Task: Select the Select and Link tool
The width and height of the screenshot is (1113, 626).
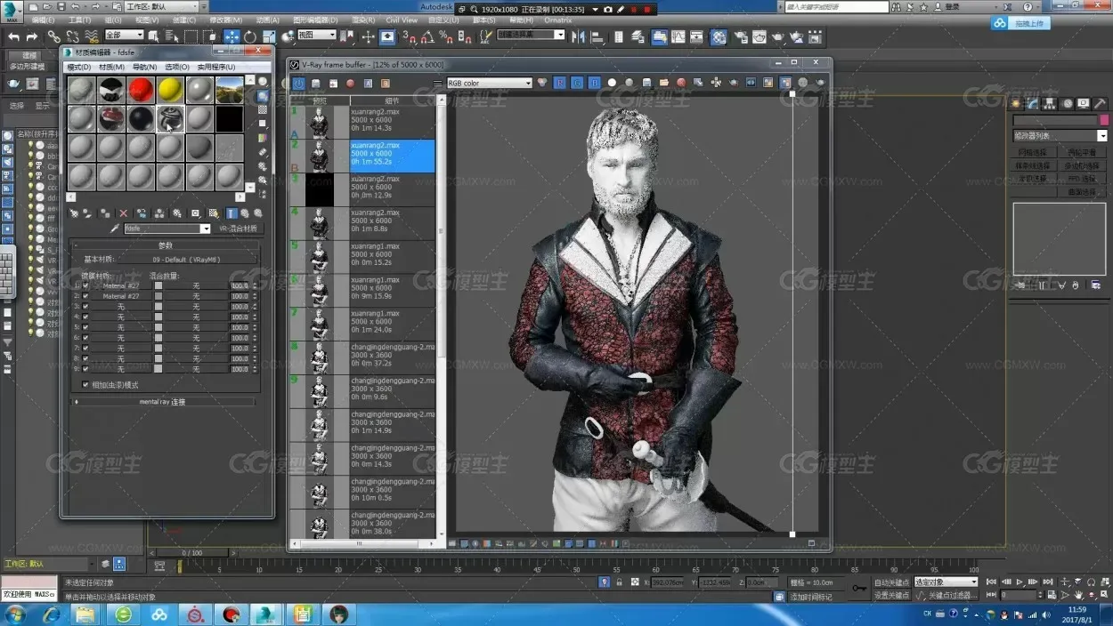Action: [x=53, y=36]
